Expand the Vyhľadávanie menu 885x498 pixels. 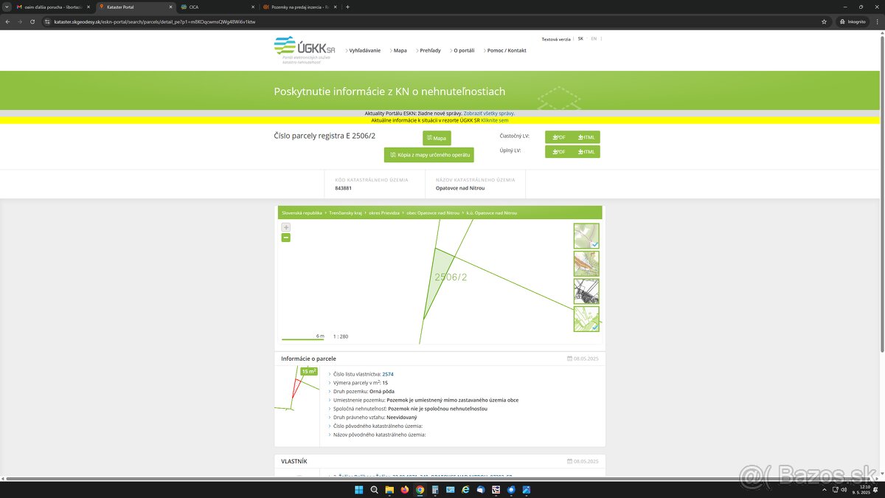pyautogui.click(x=364, y=51)
